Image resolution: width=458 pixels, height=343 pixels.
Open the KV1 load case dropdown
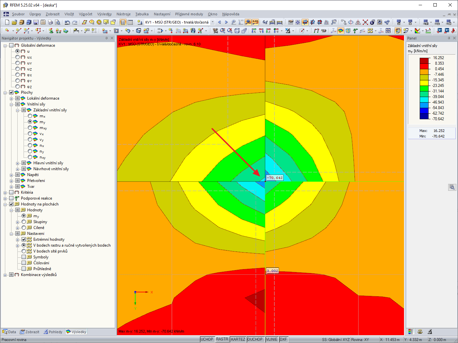pos(212,22)
